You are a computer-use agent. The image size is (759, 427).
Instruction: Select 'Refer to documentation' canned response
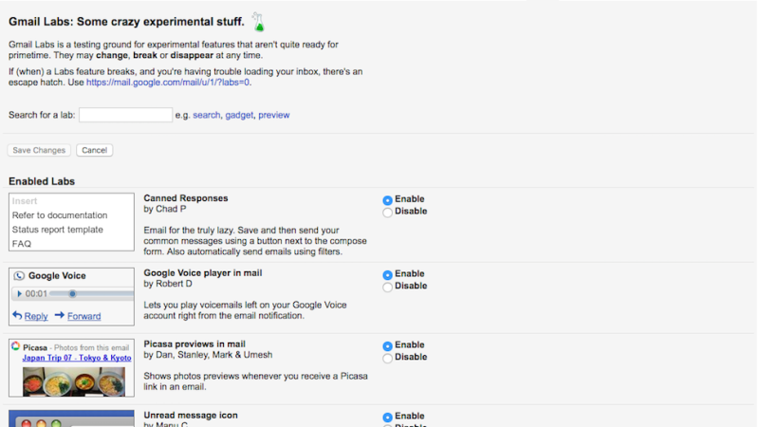click(60, 215)
